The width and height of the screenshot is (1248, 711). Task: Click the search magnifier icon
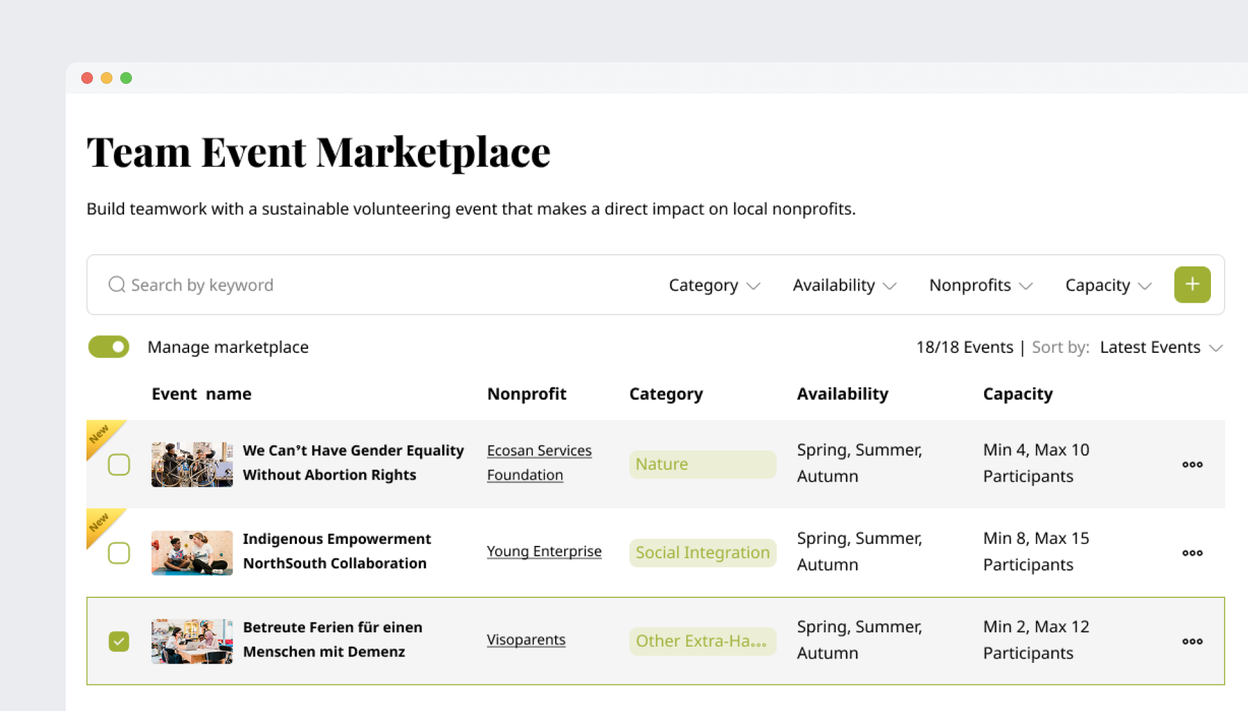point(116,285)
